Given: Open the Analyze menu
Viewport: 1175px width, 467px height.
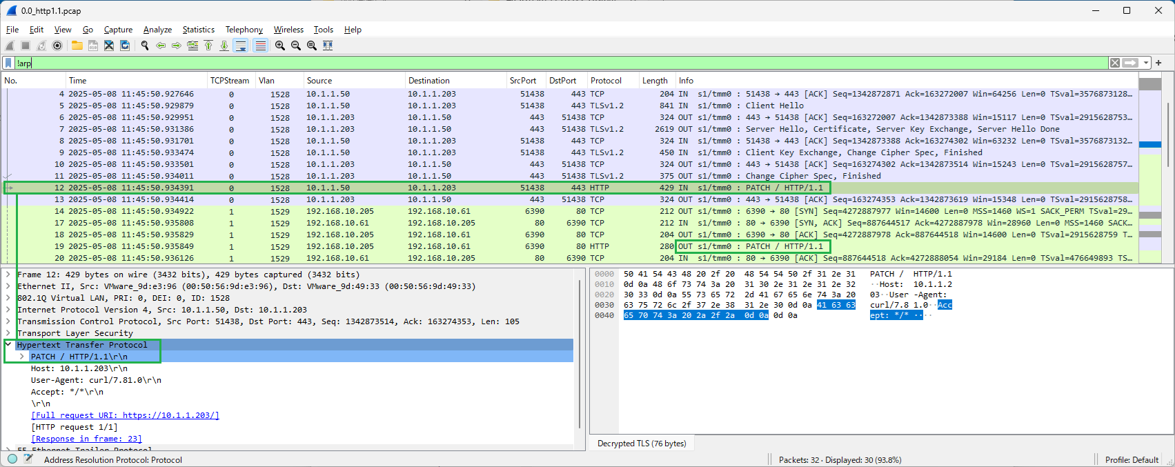Looking at the screenshot, I should (x=157, y=30).
